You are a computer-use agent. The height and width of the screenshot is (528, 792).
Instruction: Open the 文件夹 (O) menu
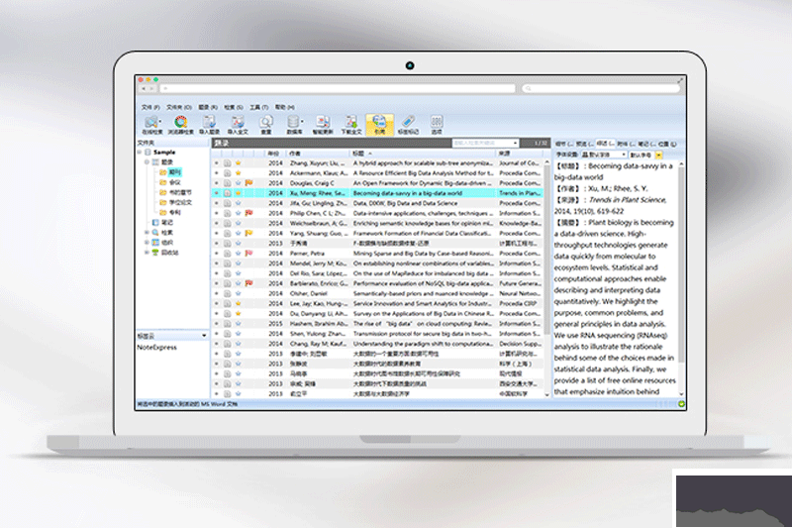click(179, 107)
